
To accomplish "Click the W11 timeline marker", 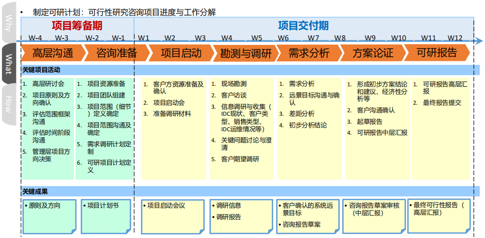I will tap(429, 38).
